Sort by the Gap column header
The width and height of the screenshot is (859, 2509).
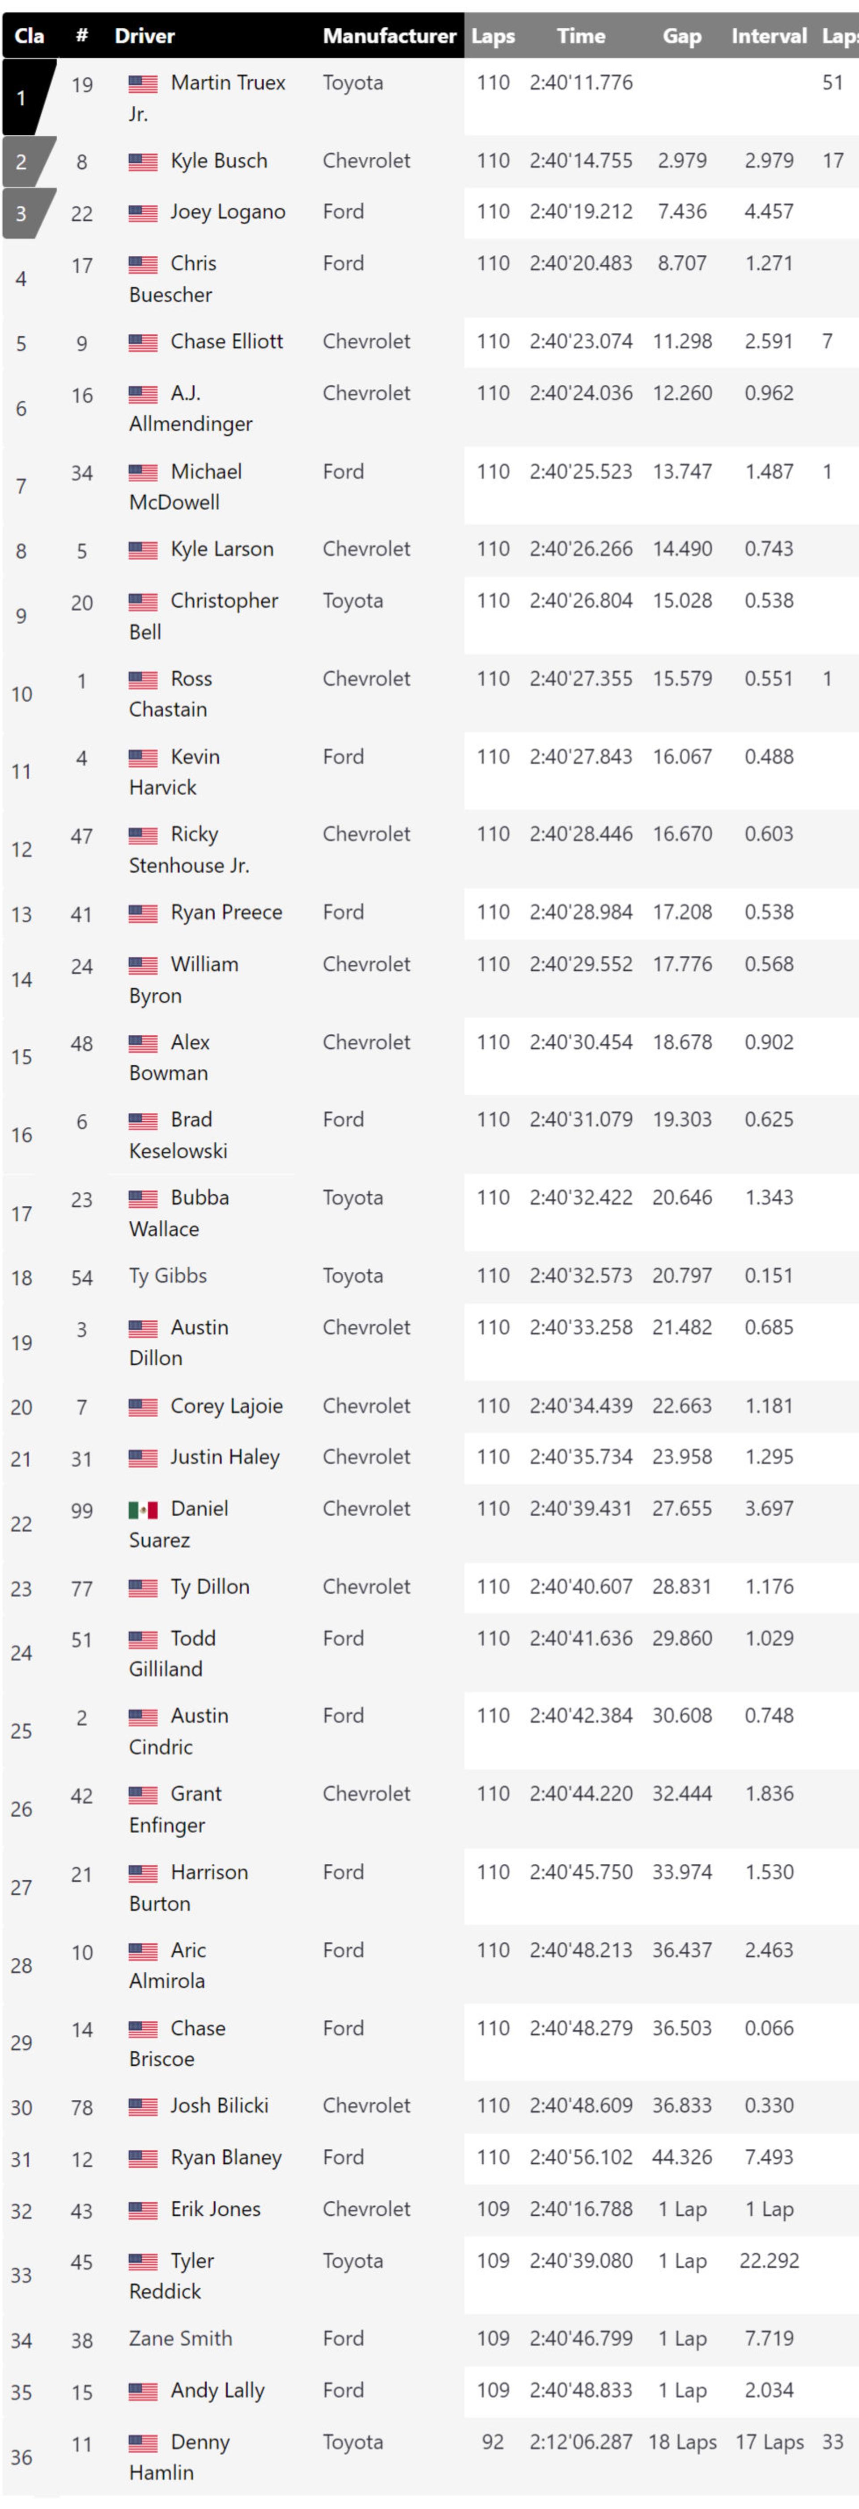[682, 36]
